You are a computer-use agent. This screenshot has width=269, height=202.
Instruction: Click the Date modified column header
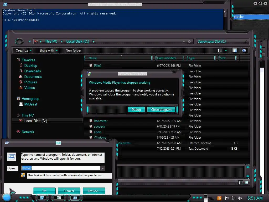(x=169, y=58)
